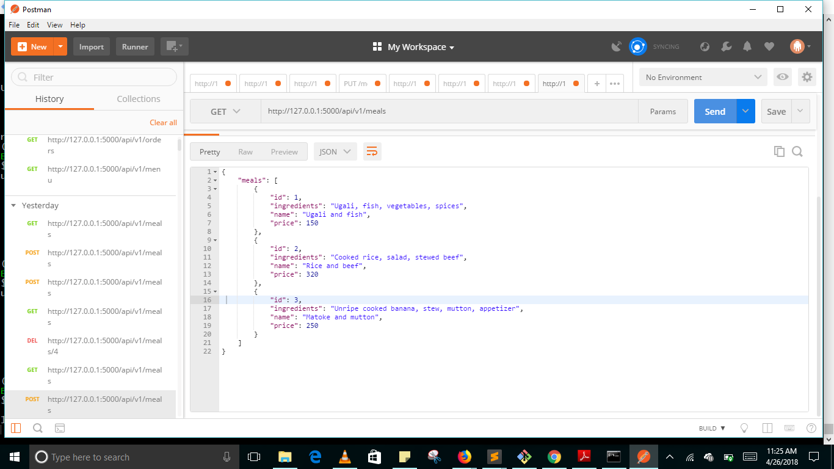
Task: Open the tab options ellipsis menu
Action: coord(615,84)
